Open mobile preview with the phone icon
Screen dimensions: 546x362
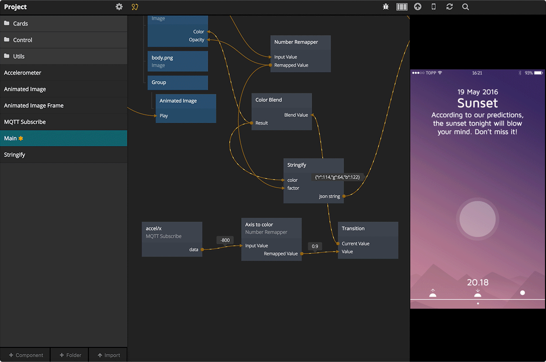[x=433, y=6]
